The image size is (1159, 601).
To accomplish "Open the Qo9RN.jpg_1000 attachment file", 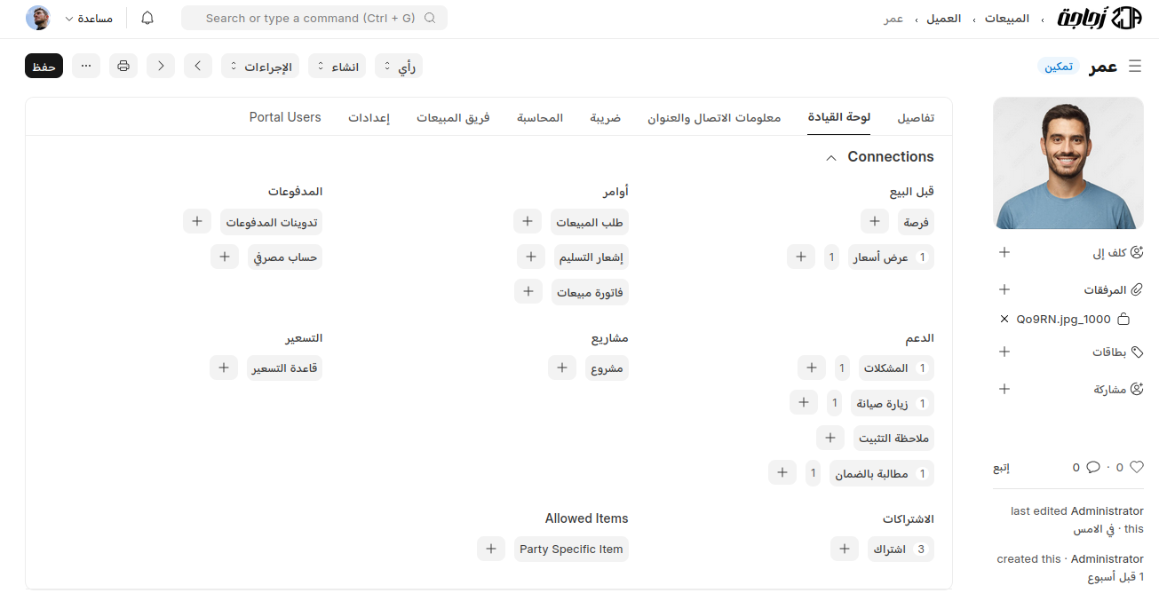I will (1064, 319).
